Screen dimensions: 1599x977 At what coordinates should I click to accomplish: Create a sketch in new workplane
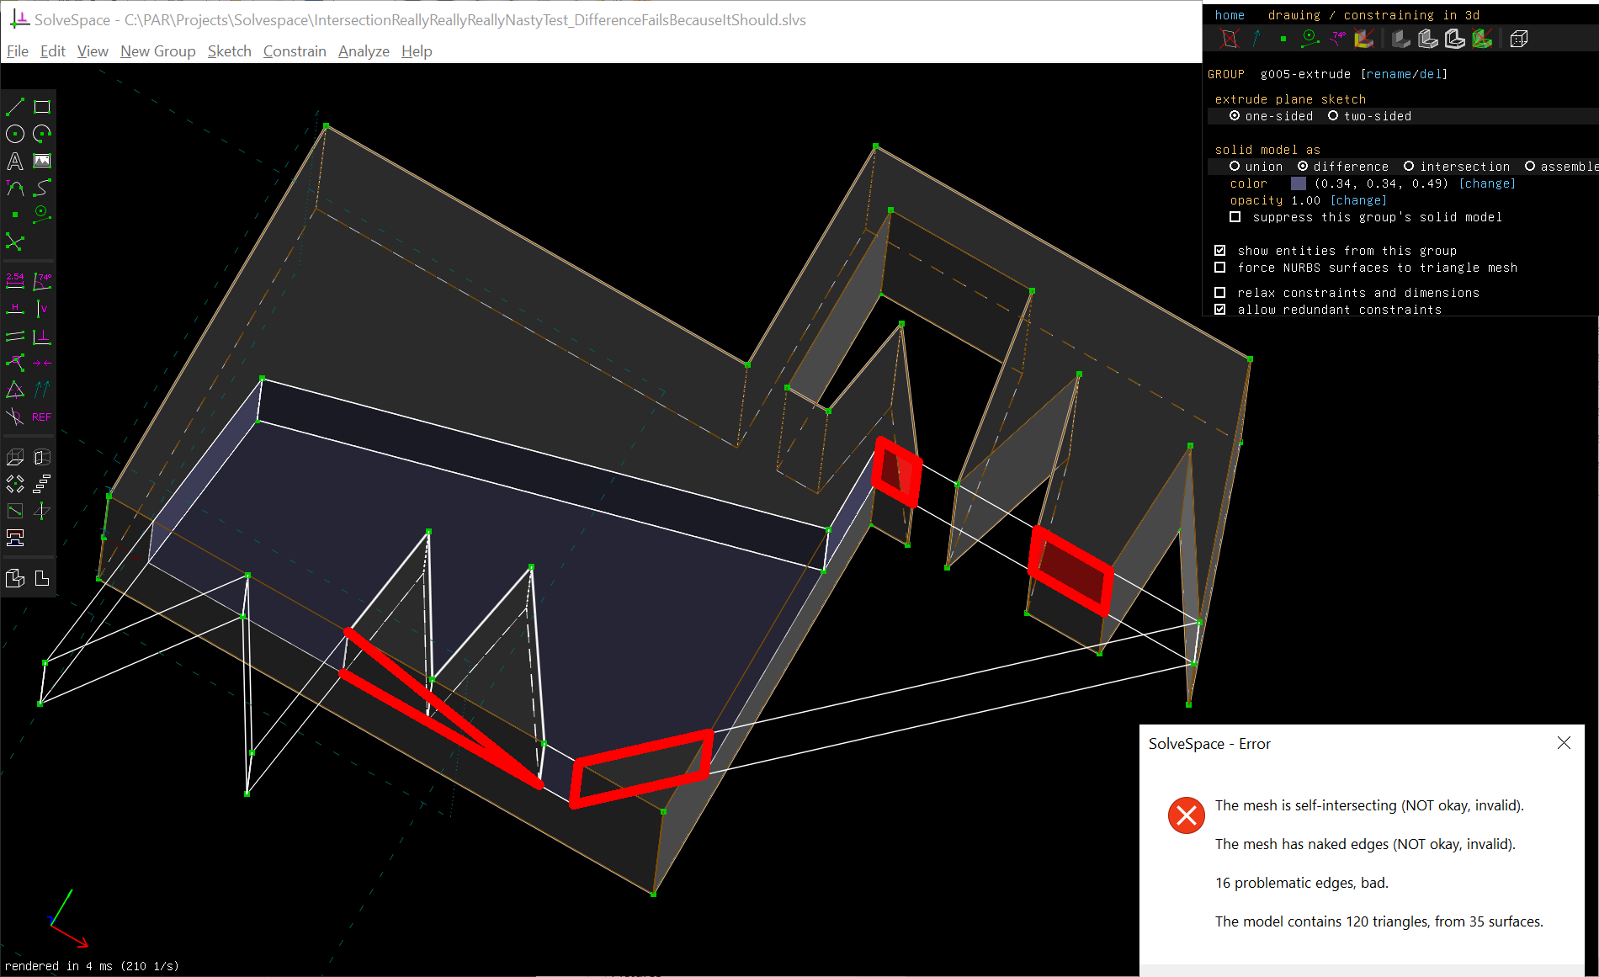click(15, 511)
